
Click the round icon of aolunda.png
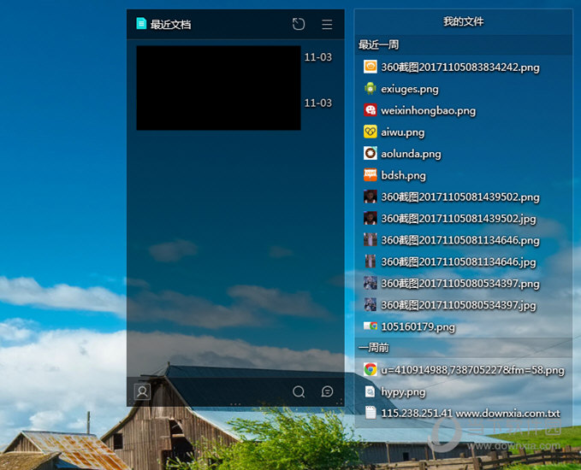(x=371, y=153)
